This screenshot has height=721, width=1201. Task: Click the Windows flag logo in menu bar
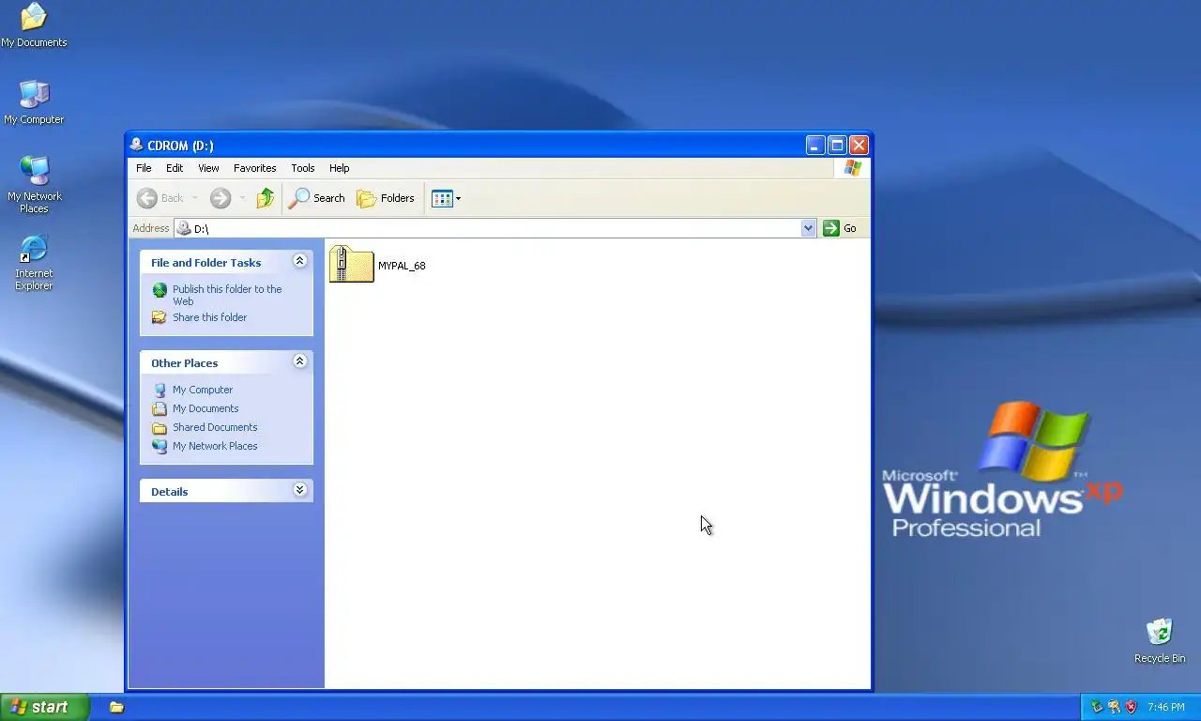click(x=852, y=168)
